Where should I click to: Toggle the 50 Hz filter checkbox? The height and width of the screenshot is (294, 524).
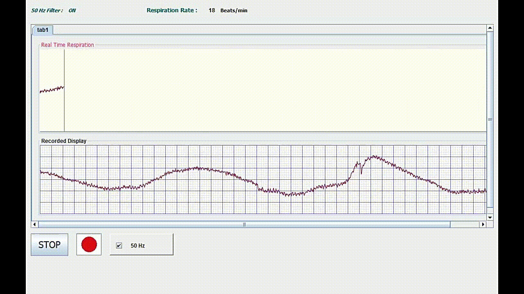[x=119, y=245]
